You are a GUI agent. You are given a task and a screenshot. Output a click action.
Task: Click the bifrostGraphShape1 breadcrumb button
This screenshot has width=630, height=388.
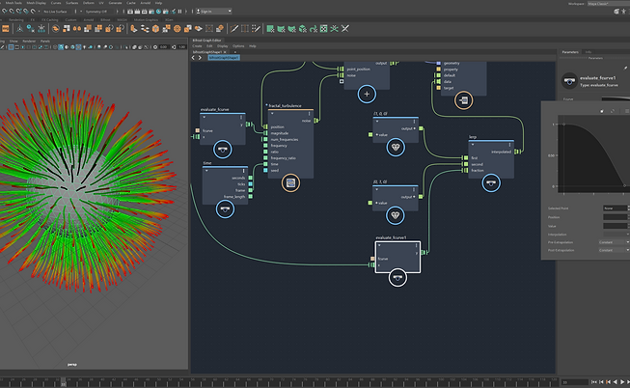[224, 58]
